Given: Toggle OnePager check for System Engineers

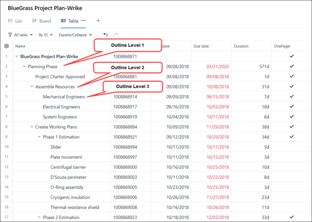Looking at the screenshot, I should coord(292,117).
